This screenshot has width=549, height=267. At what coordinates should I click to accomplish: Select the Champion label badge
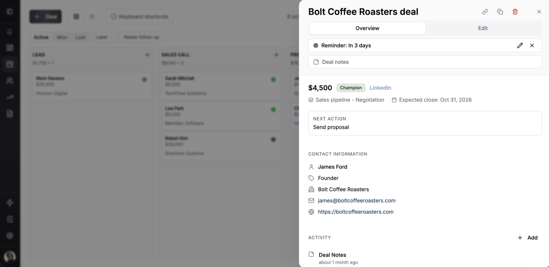(x=351, y=88)
